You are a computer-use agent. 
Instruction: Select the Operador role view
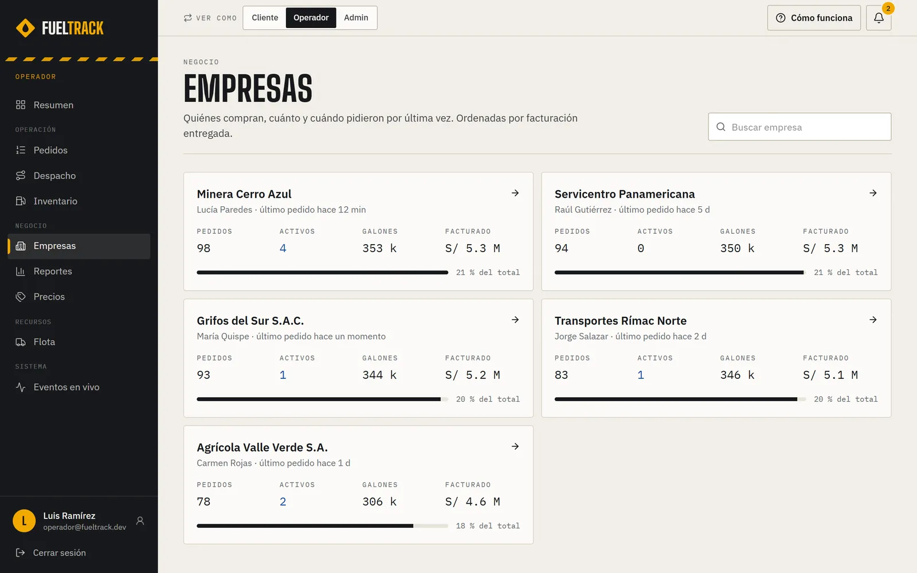tap(311, 18)
